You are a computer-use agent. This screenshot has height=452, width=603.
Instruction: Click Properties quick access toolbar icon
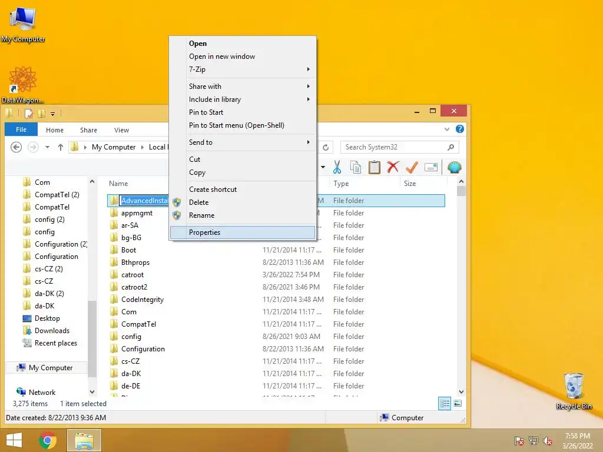[x=28, y=114]
